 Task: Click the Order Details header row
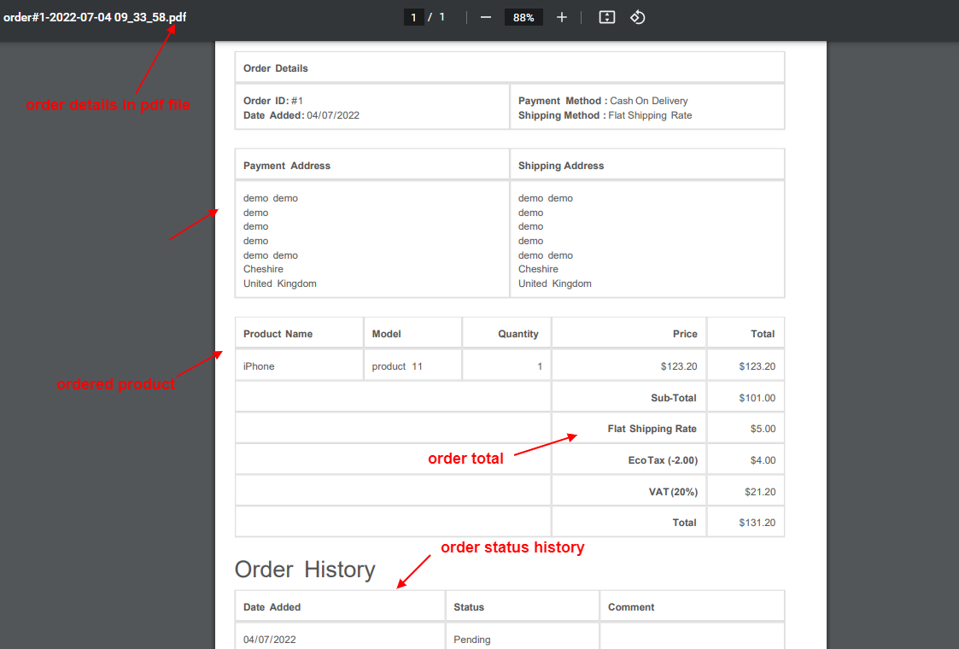click(x=275, y=67)
